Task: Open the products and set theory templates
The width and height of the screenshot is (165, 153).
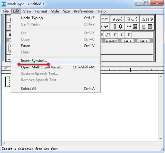Action: 117,27
